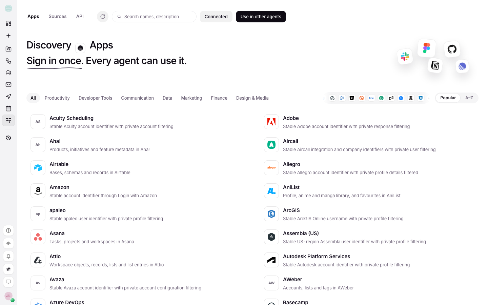
Task: Switch to the API tab
Action: tap(80, 16)
